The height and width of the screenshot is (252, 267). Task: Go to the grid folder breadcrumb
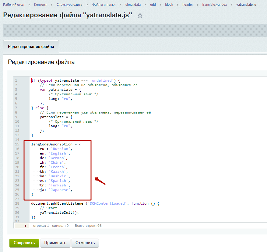(x=153, y=5)
